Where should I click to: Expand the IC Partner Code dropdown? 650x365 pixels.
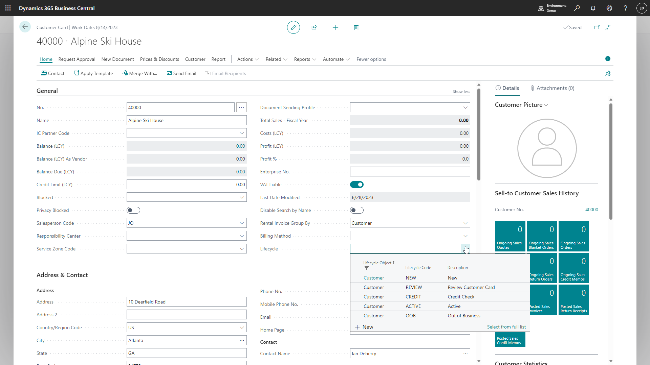(x=242, y=133)
